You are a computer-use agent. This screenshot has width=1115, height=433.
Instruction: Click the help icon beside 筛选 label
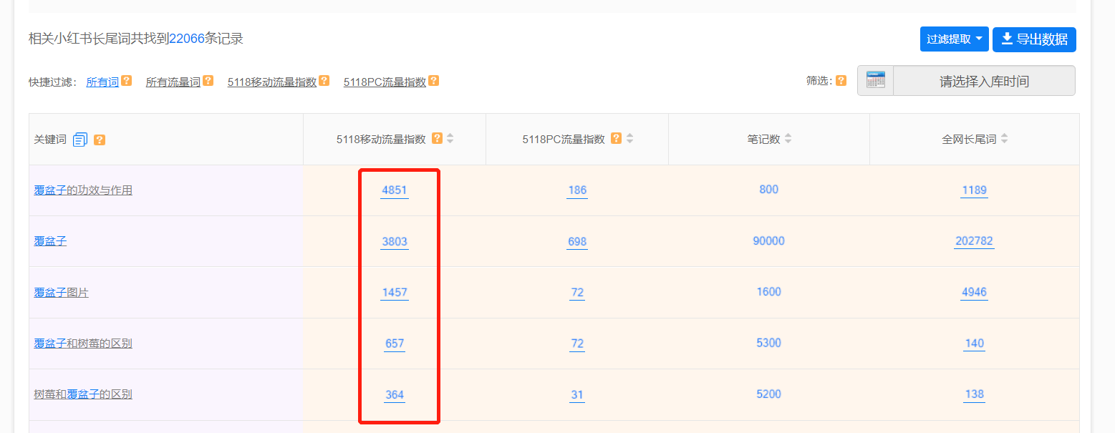click(x=841, y=81)
